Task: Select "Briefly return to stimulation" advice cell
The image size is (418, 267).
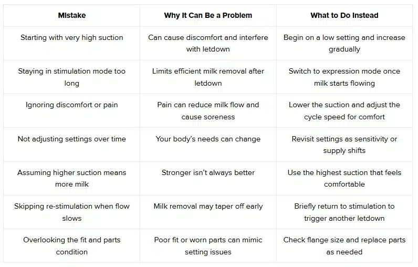Action: point(344,212)
